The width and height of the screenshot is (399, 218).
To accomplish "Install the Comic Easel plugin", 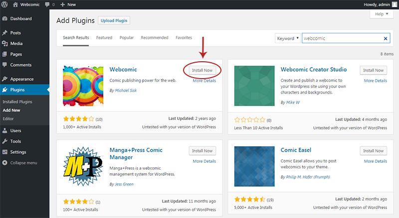I will pyautogui.click(x=373, y=151).
